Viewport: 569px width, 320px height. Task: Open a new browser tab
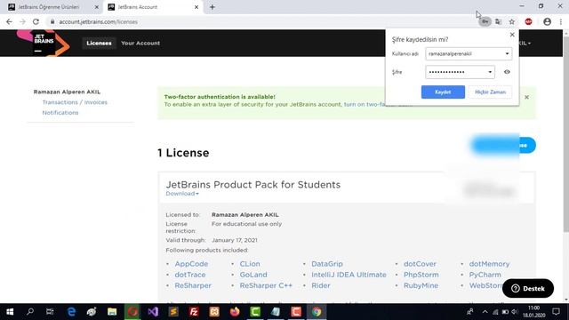(x=212, y=7)
